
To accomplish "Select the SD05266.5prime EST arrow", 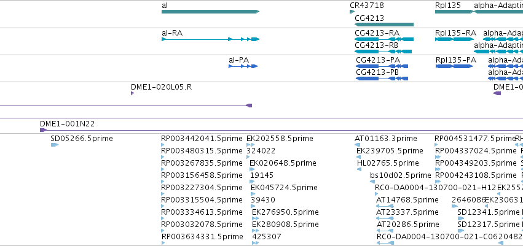I will point(54,145).
